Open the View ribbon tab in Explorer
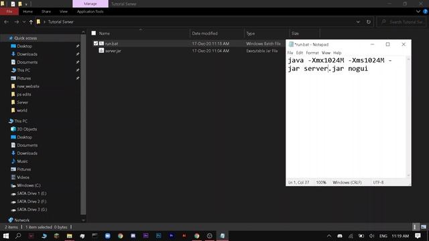 click(64, 11)
